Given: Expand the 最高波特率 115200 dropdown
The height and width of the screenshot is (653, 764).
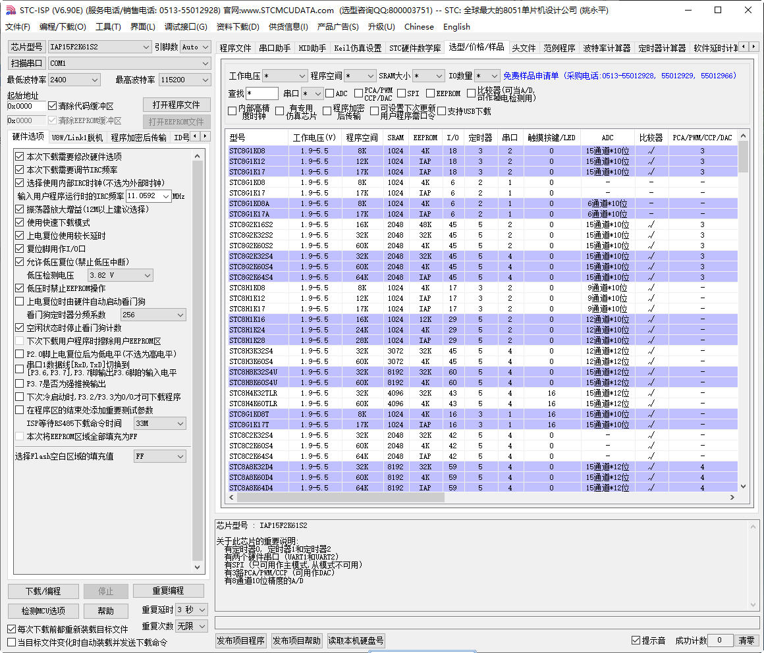Looking at the screenshot, I should 204,80.
